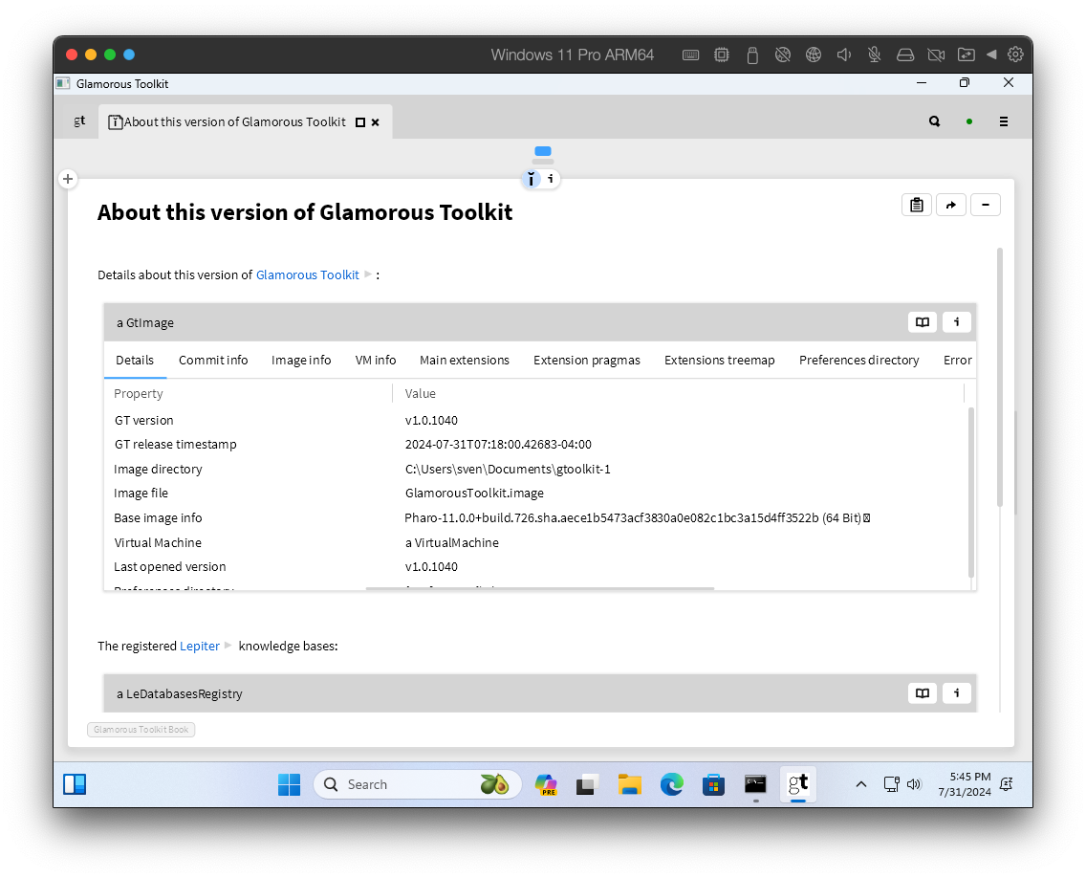Close the About this version tab

pos(376,122)
